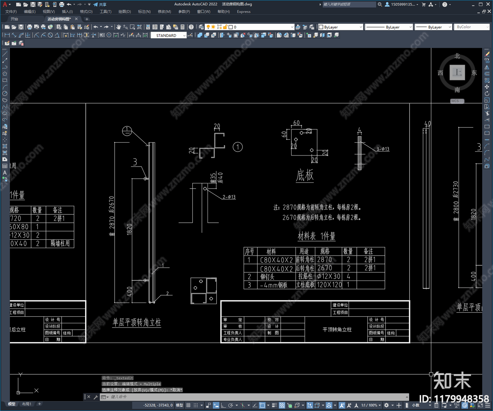This screenshot has width=493, height=411.
Task: Select the Center Mark tool
Action: (109, 35)
